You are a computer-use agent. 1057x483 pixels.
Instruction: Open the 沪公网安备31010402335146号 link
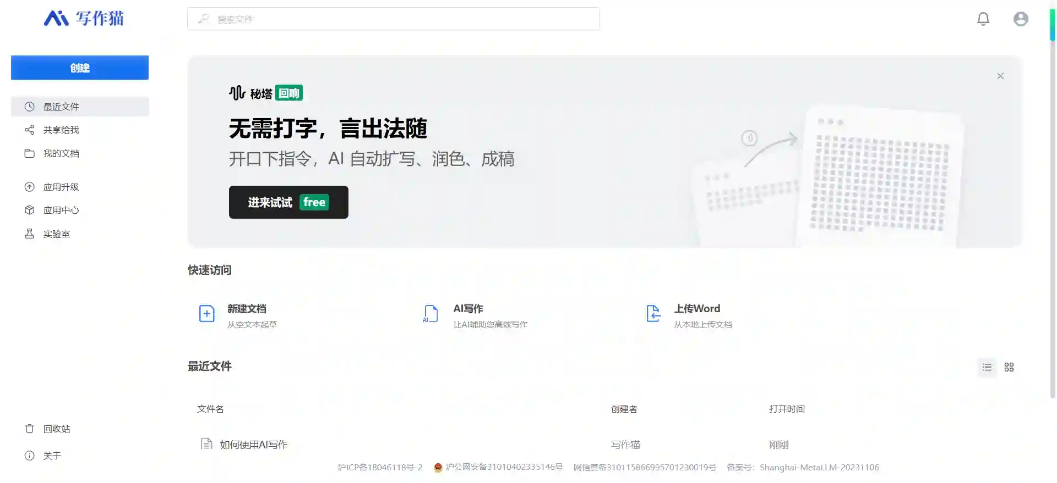(504, 467)
